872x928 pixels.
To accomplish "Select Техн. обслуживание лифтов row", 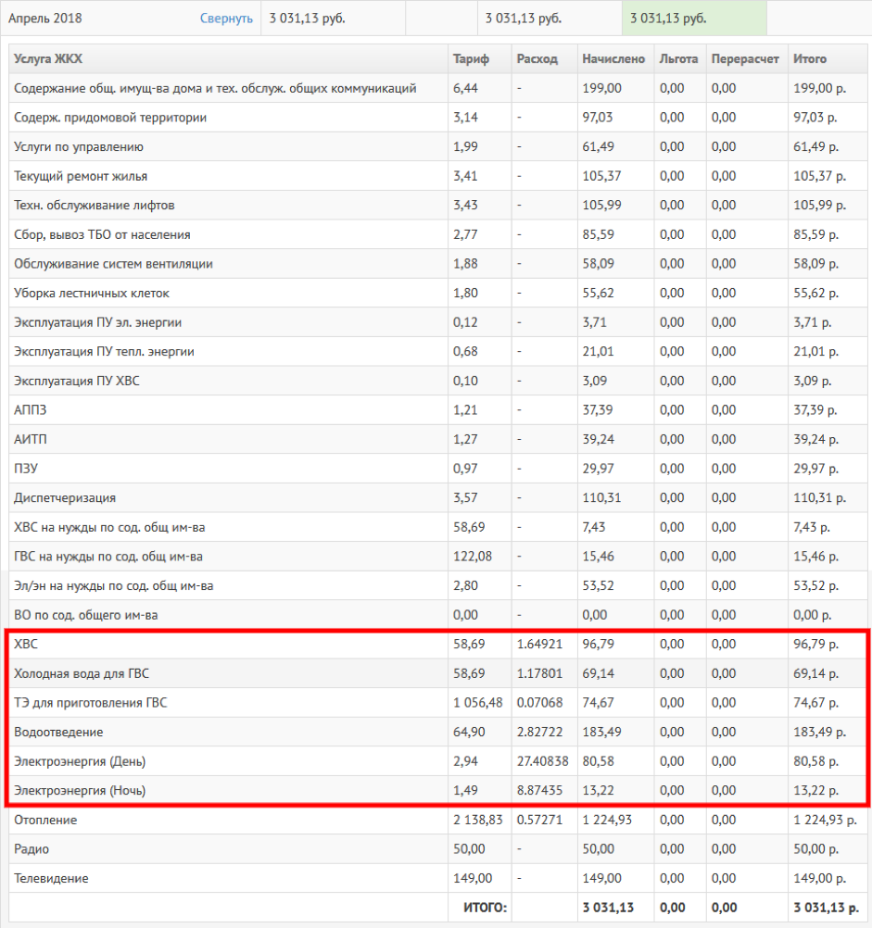I will [x=438, y=206].
